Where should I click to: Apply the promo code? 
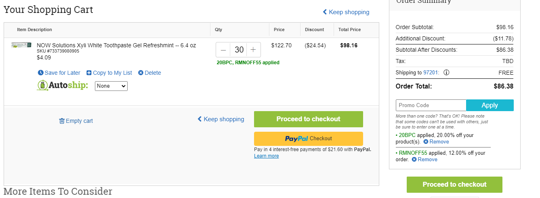point(490,105)
